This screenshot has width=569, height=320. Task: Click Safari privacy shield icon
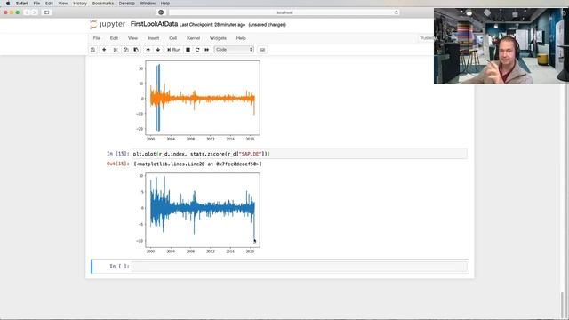coord(161,12)
